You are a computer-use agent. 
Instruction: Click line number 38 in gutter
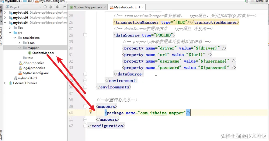pos(71,100)
